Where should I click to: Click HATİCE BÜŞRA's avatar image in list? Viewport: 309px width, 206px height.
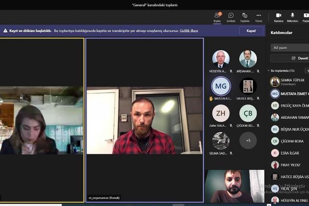[x=275, y=177]
